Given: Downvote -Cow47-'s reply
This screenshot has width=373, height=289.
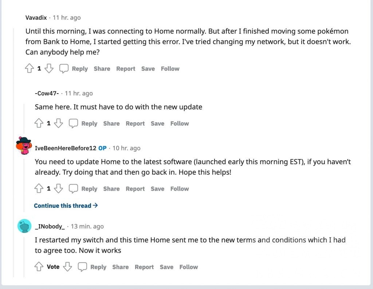Looking at the screenshot, I should tap(59, 124).
